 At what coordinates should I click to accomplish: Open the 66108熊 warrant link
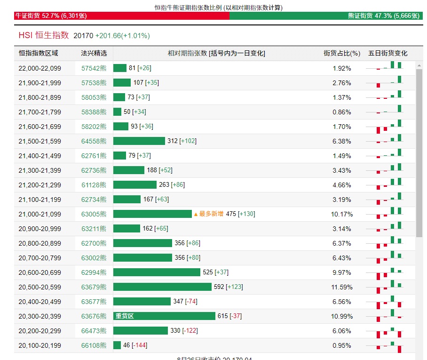coord(94,345)
